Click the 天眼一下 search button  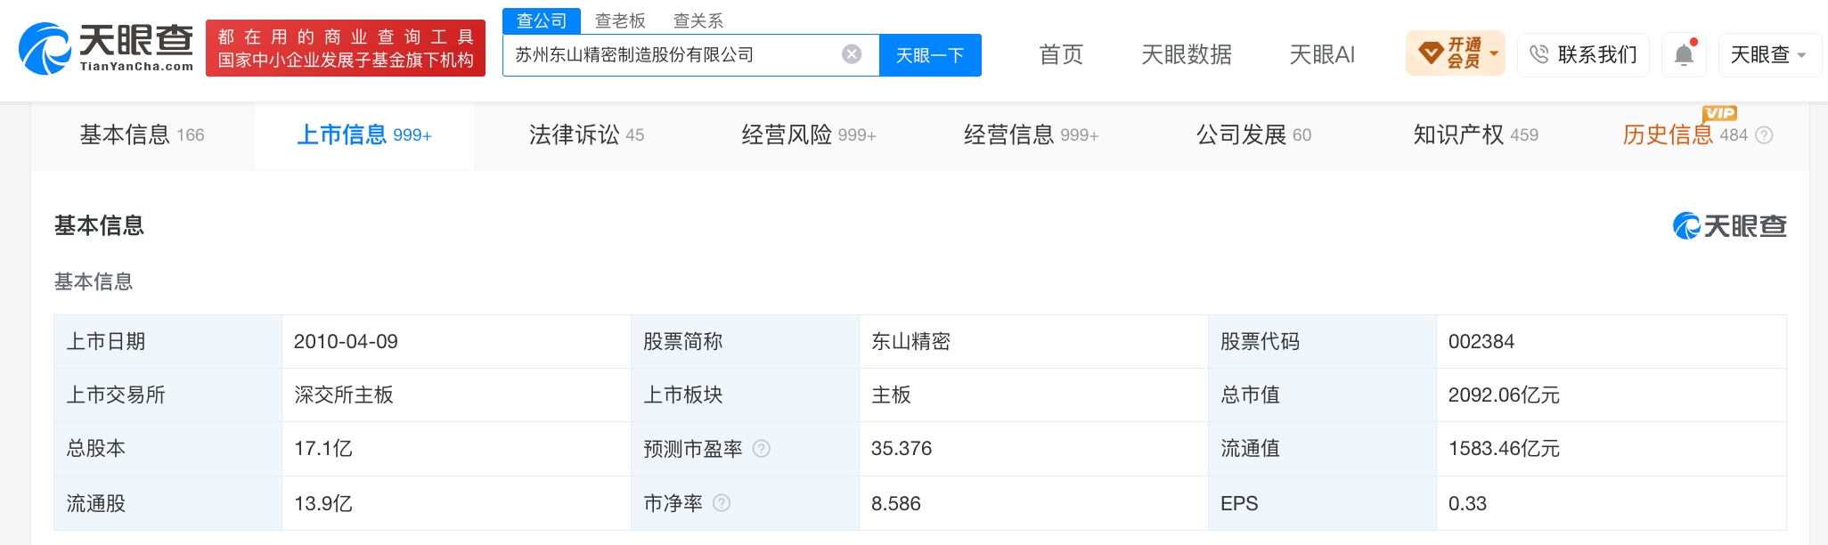tap(930, 55)
